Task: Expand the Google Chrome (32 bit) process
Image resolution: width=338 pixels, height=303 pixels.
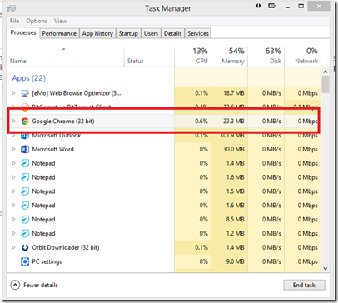Action: coord(13,121)
